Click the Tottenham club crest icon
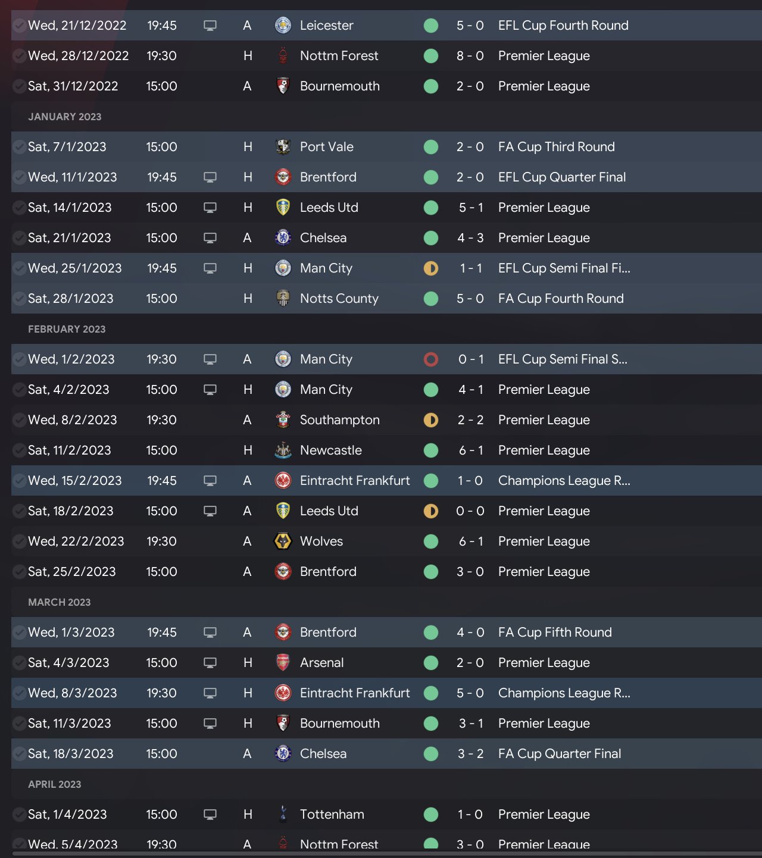762x858 pixels. (283, 815)
